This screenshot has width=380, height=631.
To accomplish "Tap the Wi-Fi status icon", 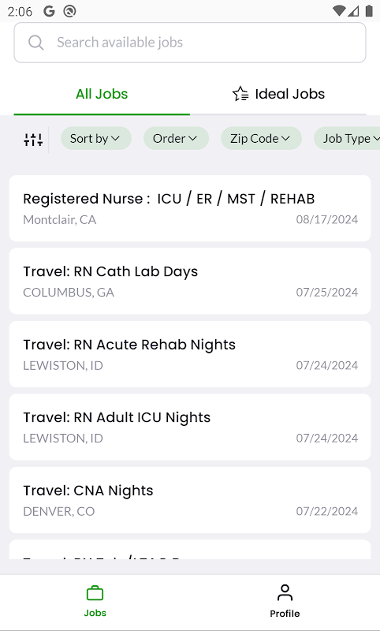I will [x=339, y=11].
